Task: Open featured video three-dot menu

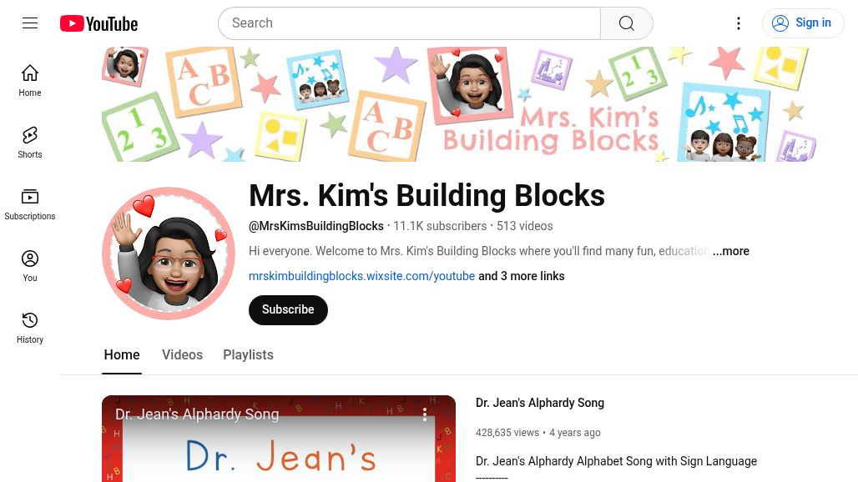Action: [x=425, y=414]
